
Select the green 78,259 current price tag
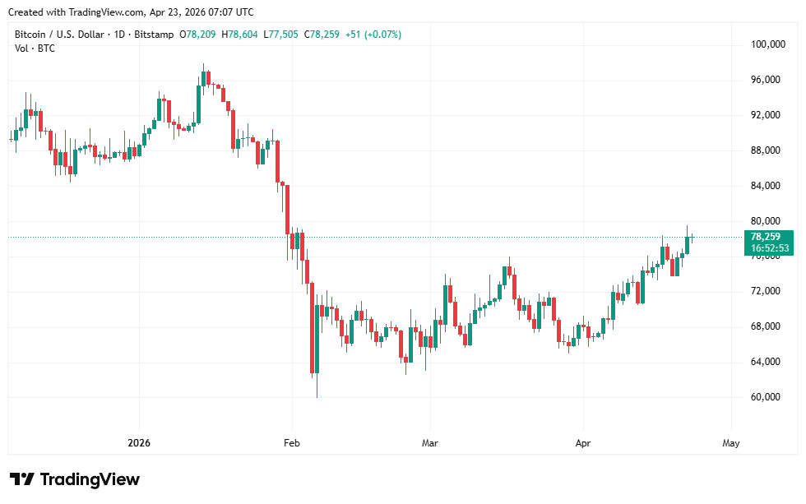point(769,237)
